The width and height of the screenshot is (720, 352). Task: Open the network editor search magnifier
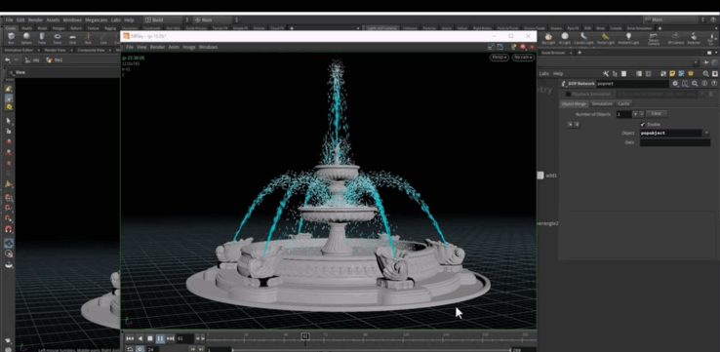click(x=705, y=73)
